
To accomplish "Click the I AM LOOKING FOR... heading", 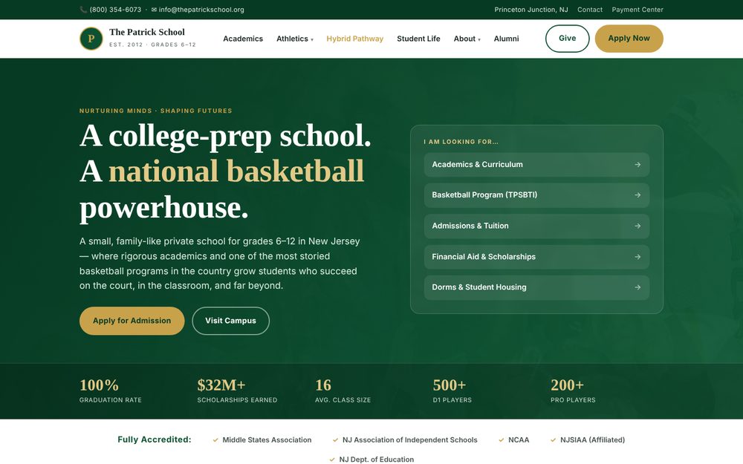I will (x=461, y=142).
